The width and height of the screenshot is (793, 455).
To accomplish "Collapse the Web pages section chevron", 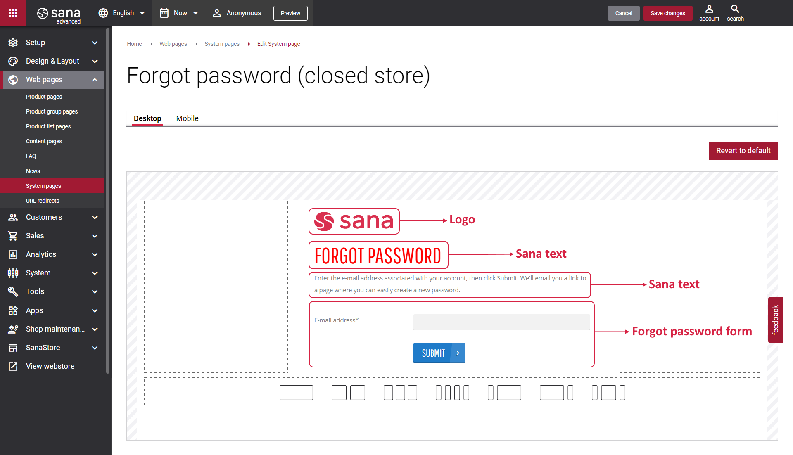I will point(95,80).
